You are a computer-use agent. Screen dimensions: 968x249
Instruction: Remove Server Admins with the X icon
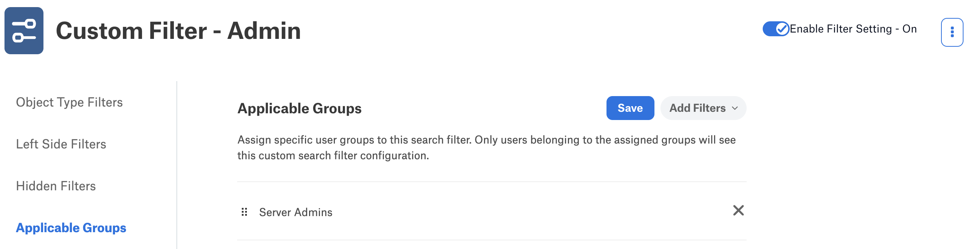(739, 210)
